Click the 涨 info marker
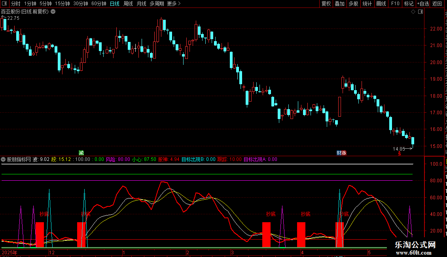This screenshot has height=257, width=447. click(x=344, y=153)
